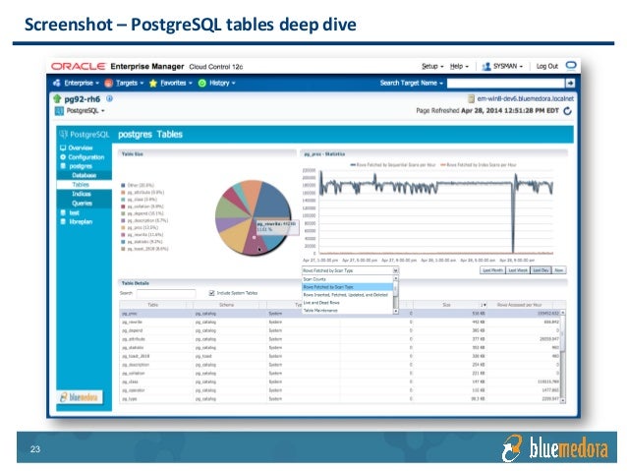
Task: Click the page refresh icon
Action: [567, 111]
